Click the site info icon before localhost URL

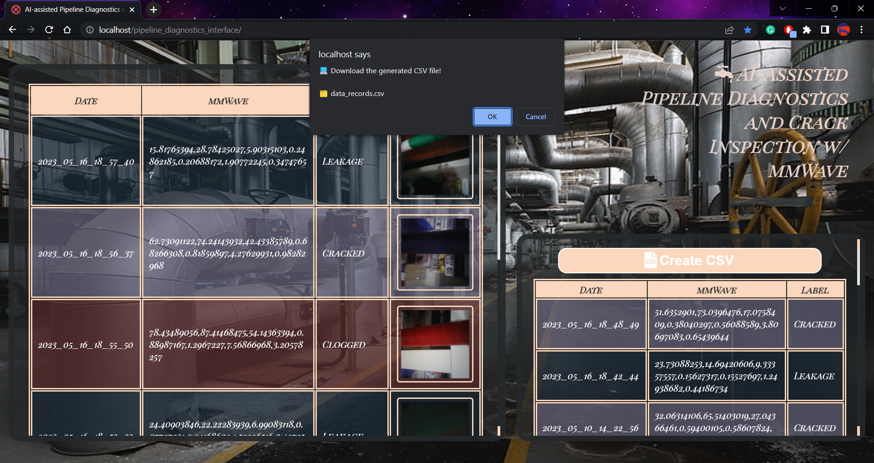[89, 30]
